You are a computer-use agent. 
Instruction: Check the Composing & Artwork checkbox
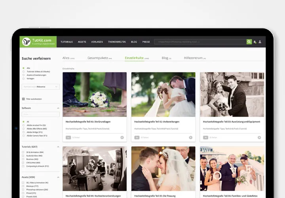23,166
